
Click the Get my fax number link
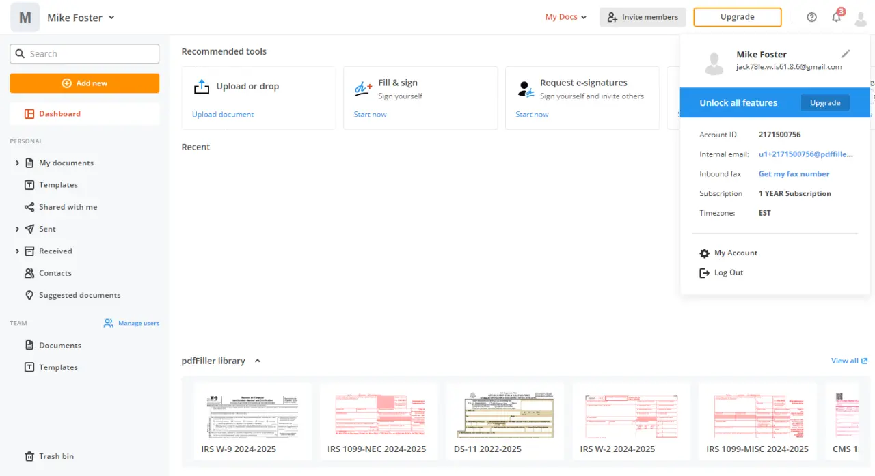coord(794,174)
